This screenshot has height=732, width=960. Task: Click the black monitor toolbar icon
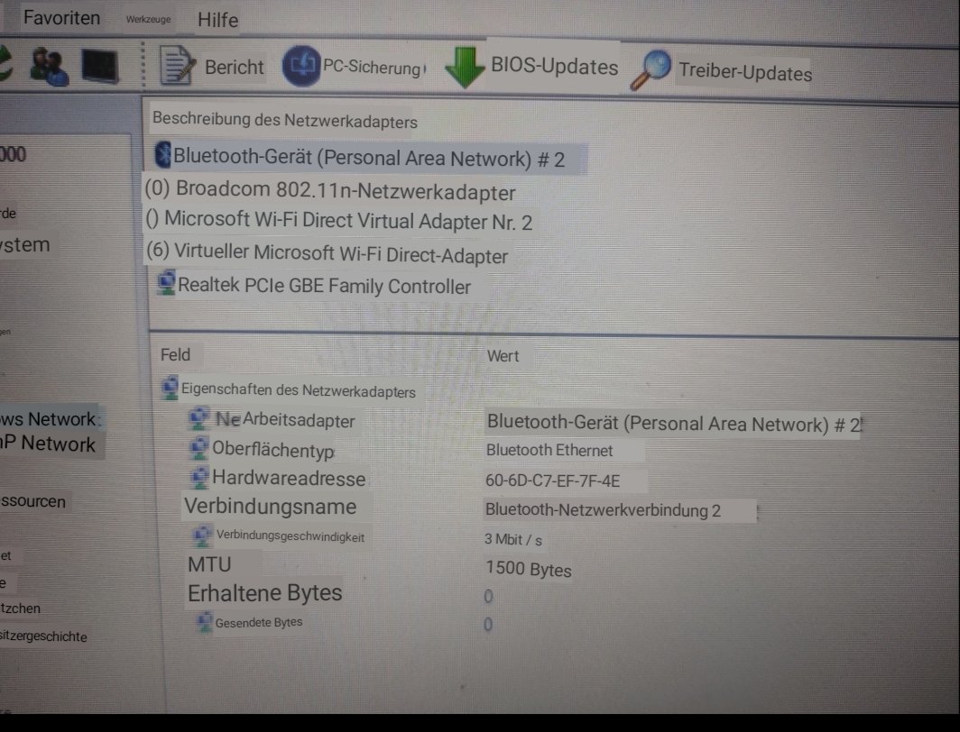(x=100, y=66)
